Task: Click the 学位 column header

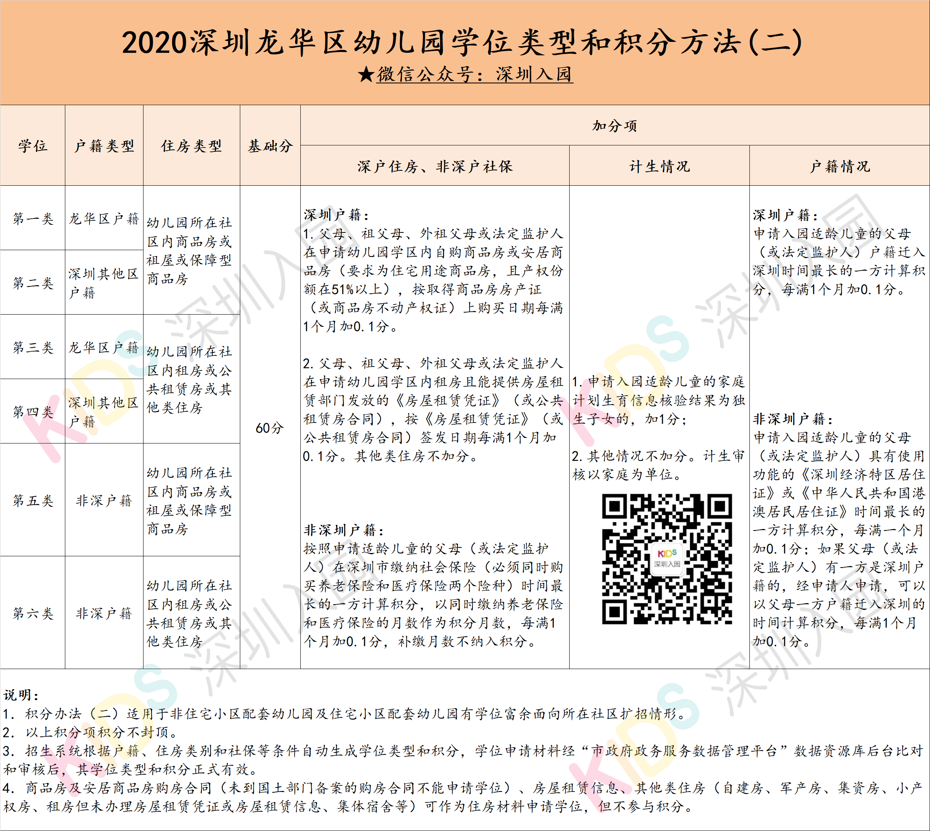Action: click(x=32, y=146)
